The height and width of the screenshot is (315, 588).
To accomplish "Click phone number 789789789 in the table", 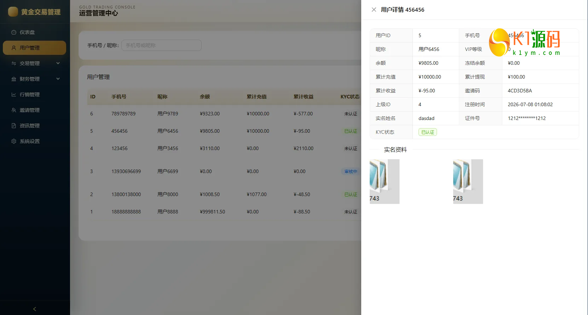I will point(123,114).
